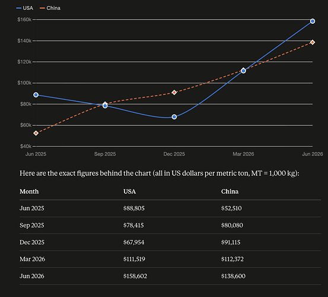Click the Jun 2026 table row label
This screenshot has height=297, width=328.
[x=32, y=276]
